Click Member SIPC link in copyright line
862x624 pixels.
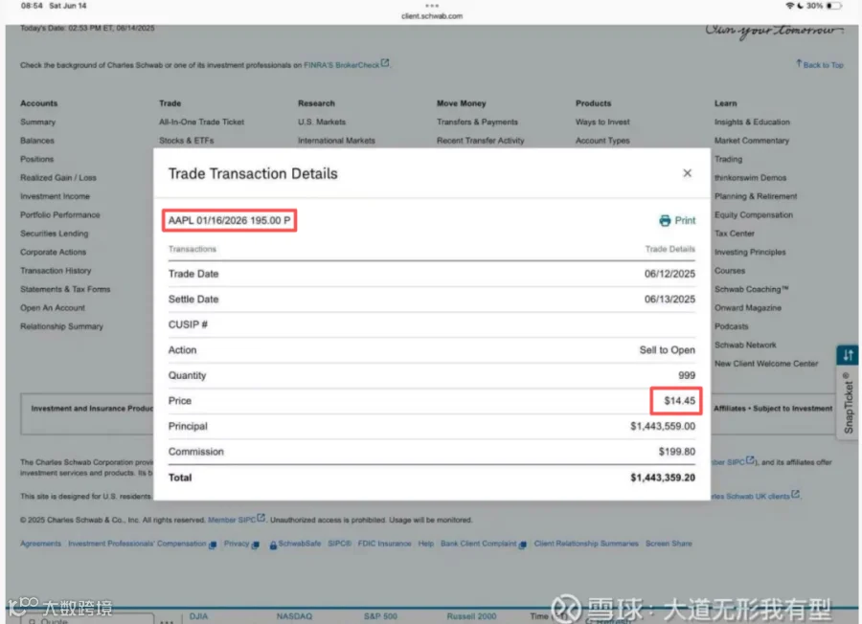coord(237,520)
